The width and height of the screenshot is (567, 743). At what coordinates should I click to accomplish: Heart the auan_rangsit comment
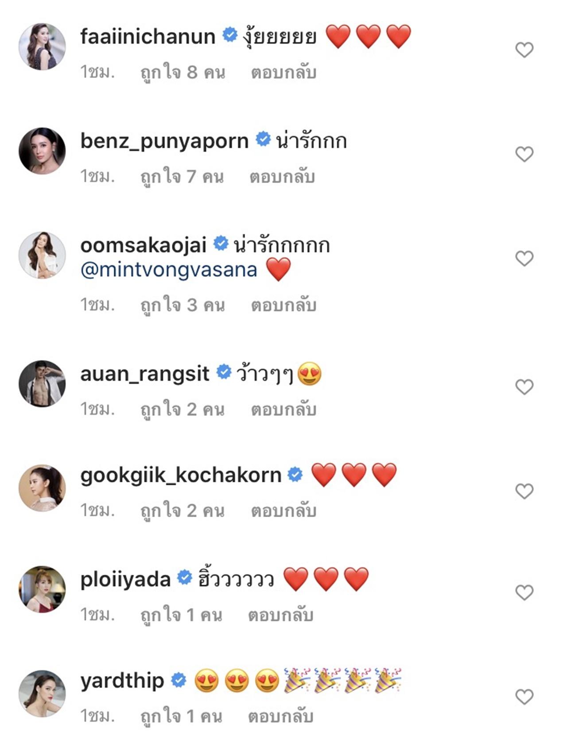pos(524,387)
